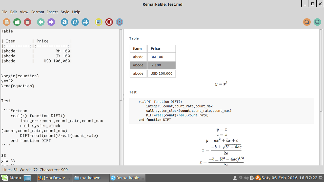Viewport: 324px width, 182px height.
Task: Insert a timestamp
Action: pyautogui.click(x=119, y=22)
